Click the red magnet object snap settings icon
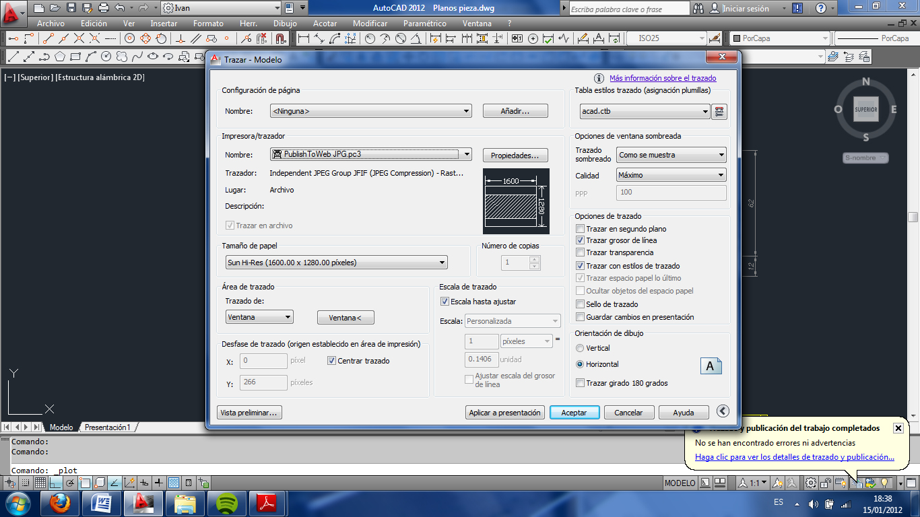 pyautogui.click(x=281, y=38)
